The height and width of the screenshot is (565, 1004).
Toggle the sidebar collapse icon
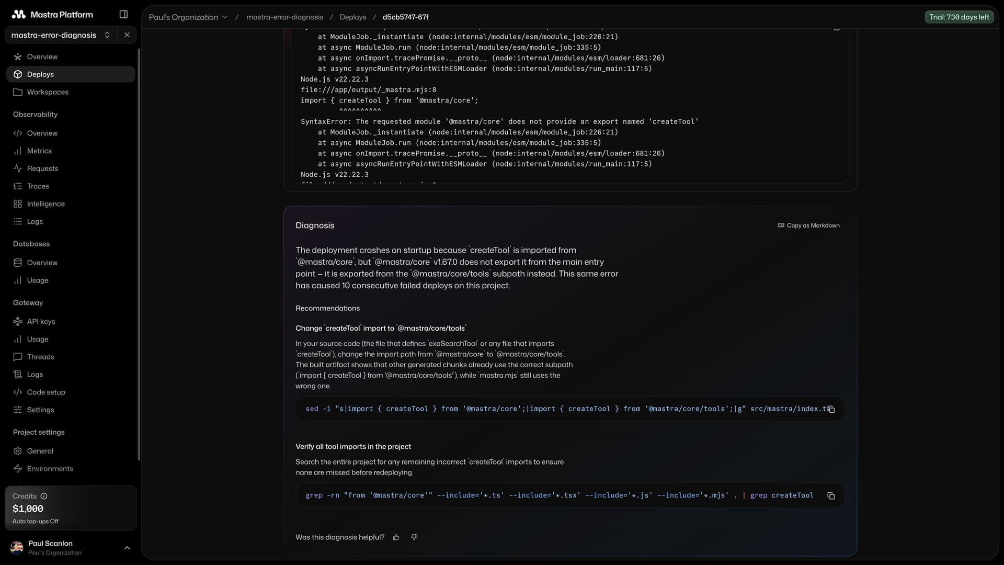pyautogui.click(x=123, y=14)
